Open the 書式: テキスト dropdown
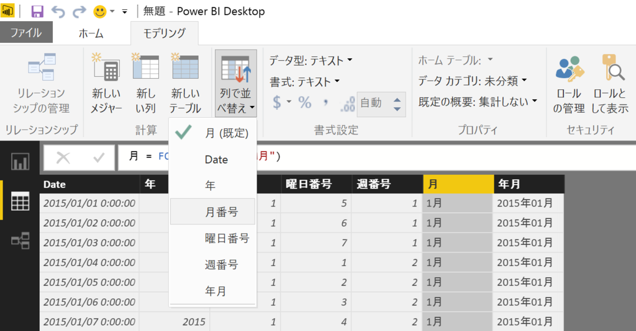Viewport: 636px width, 331px height. [304, 82]
